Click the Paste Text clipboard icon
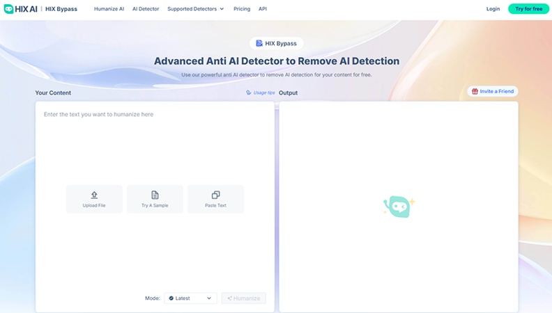 pyautogui.click(x=216, y=195)
